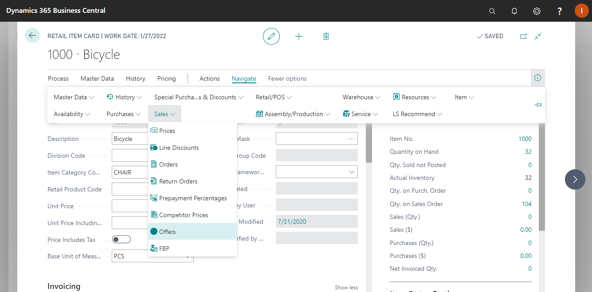Click the card vertical scrollbar
Screen dimensions: 592x292
point(369,143)
